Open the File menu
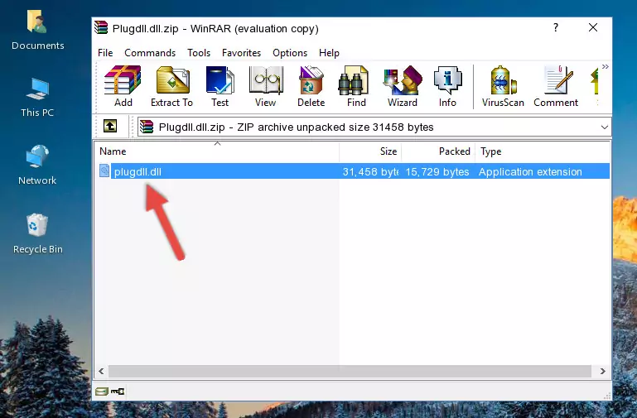Viewport: 637px width, 418px height. 105,53
